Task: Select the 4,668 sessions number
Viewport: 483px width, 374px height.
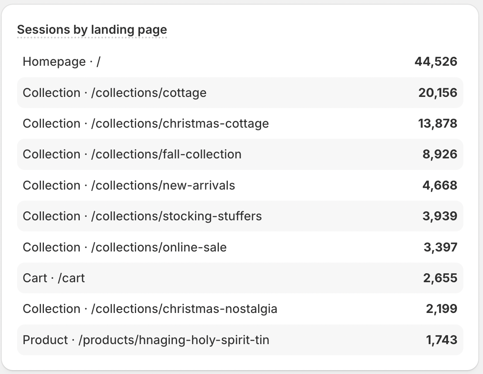Action: click(439, 185)
